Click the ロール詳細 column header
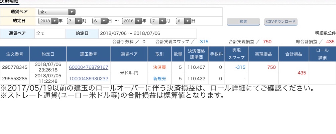Viewport: 336px width, 134px height. pyautogui.click(x=322, y=54)
